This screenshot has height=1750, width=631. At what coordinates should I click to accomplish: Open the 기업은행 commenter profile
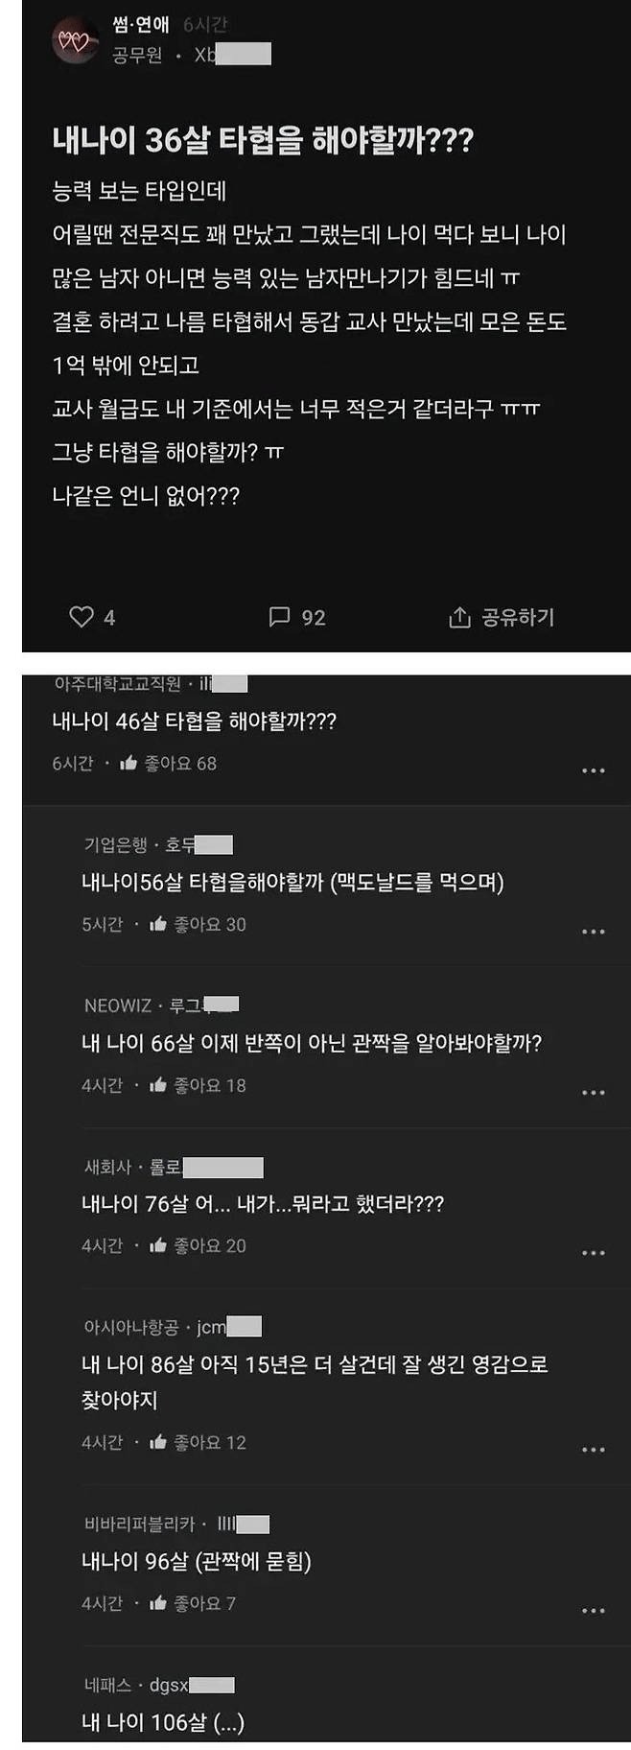[x=158, y=844]
